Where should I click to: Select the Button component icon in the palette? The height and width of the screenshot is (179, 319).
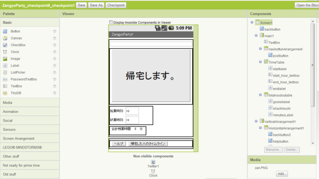coord(5,31)
